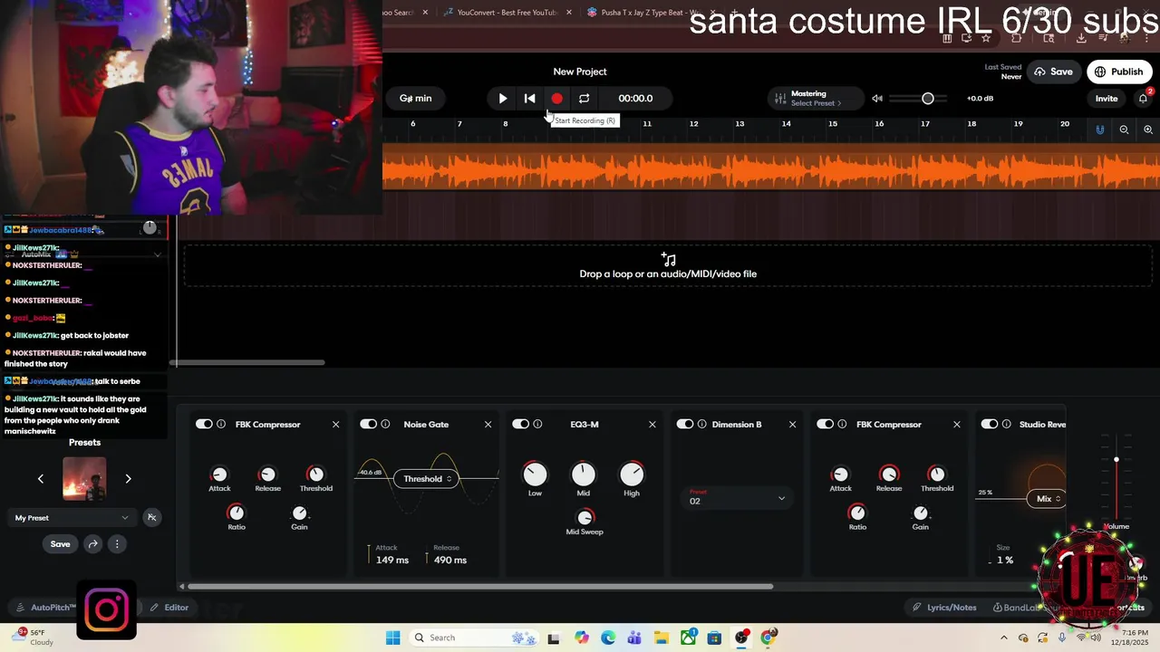The height and width of the screenshot is (652, 1160).
Task: Toggle the second FBK Compressor power switch
Action: 825,424
